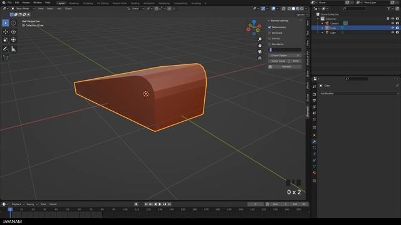Play the animation forward

pyautogui.click(x=160, y=204)
